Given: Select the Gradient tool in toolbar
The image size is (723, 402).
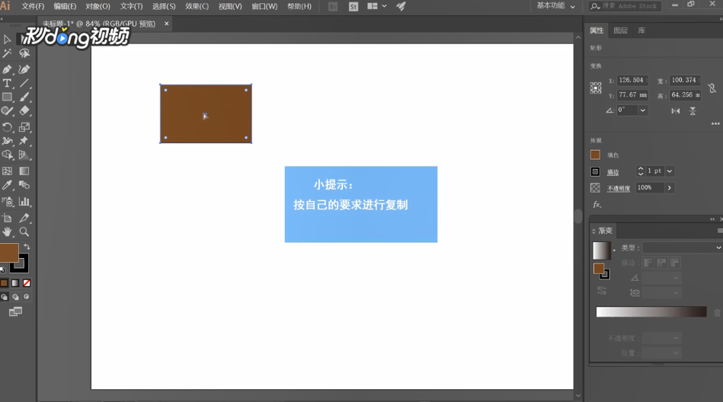Looking at the screenshot, I should click(24, 171).
